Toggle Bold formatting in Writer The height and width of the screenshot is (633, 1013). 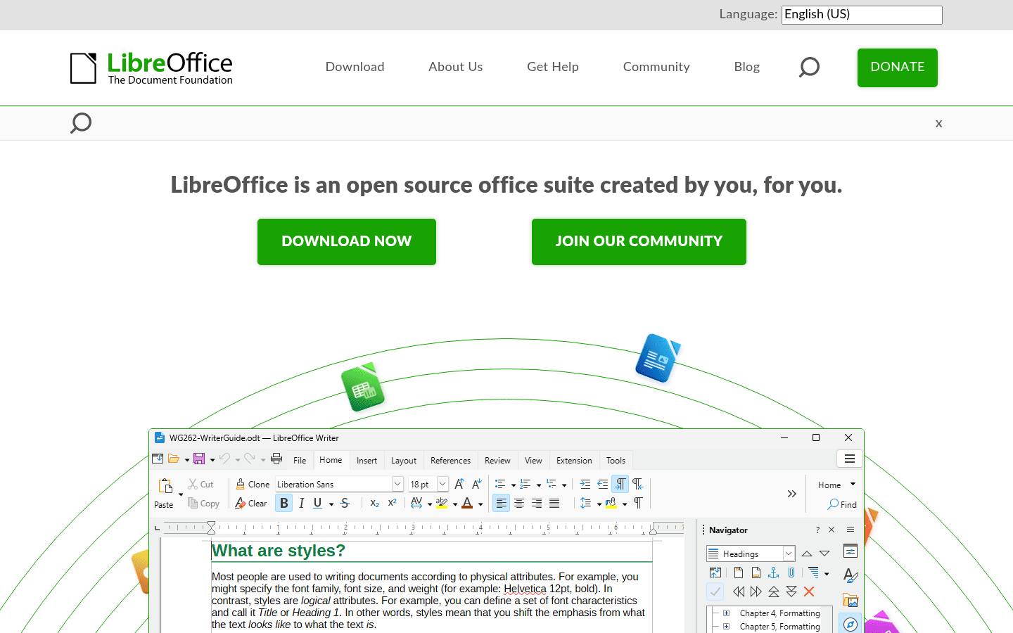tap(284, 503)
